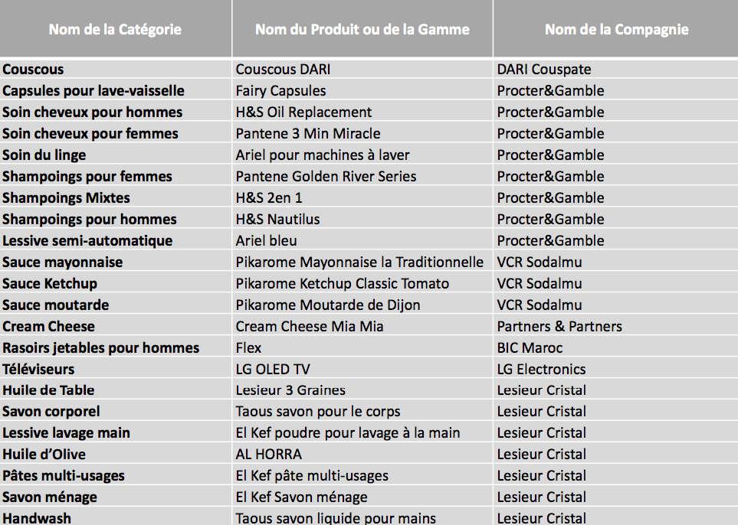This screenshot has height=525, width=738.
Task: Select the Lesieur 3 Graines cell
Action: [x=362, y=390]
